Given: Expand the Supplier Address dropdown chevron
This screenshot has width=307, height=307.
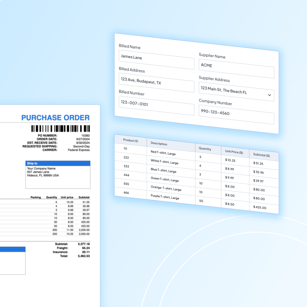Looking at the screenshot, I should [269, 95].
